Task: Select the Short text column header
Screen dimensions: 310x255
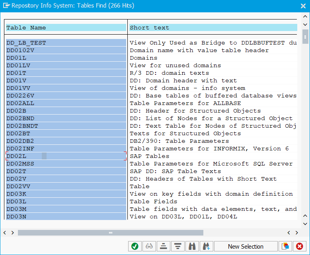Action: (213, 28)
